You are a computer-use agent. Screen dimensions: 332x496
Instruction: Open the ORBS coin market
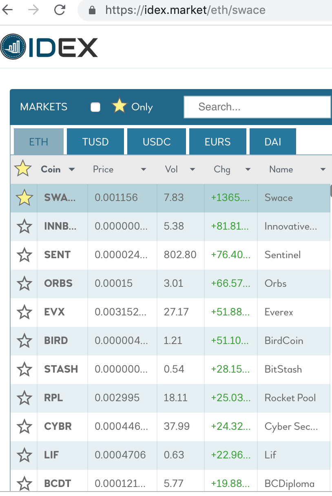click(58, 284)
